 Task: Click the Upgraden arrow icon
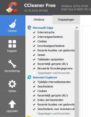point(12,104)
